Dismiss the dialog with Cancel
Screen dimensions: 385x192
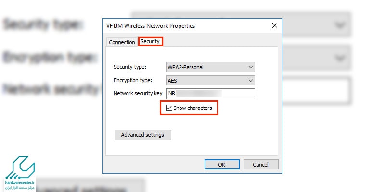tap(261, 164)
